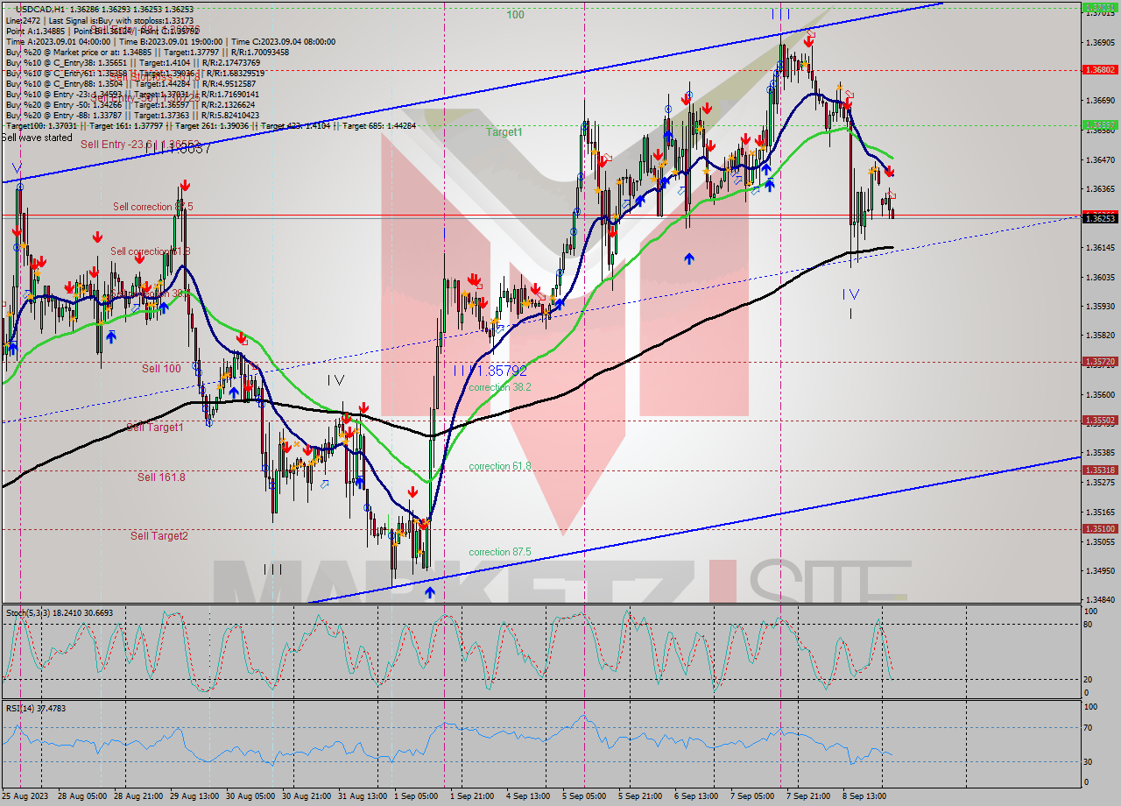Select the 'Entry -88: 1.33787' buy row
Viewport: 1121px width, 806px height.
(x=132, y=115)
